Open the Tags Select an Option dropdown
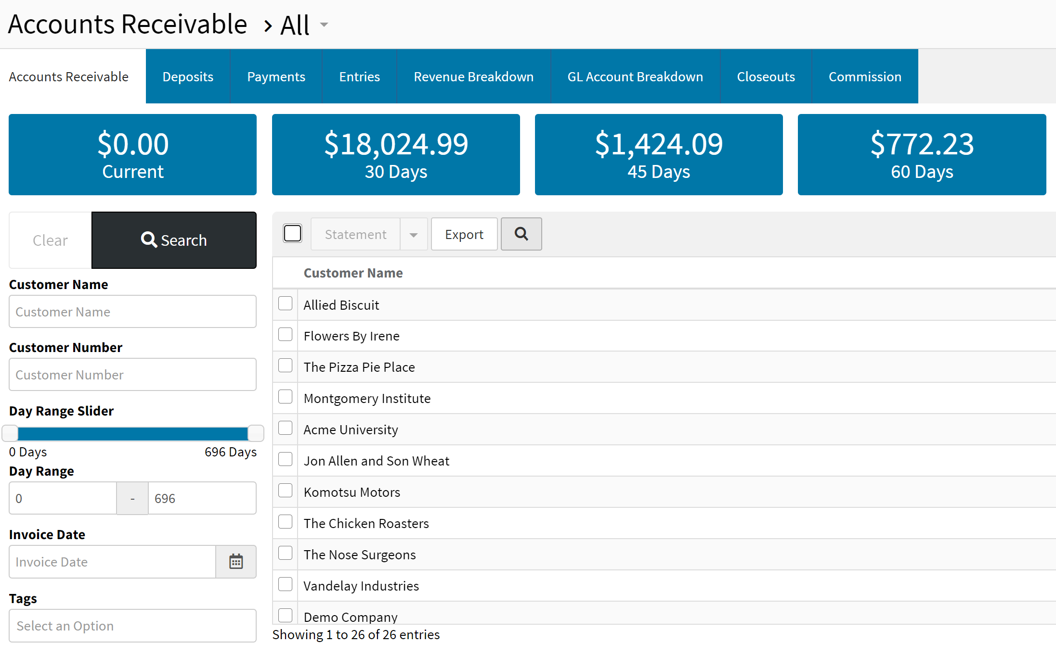 pos(132,626)
